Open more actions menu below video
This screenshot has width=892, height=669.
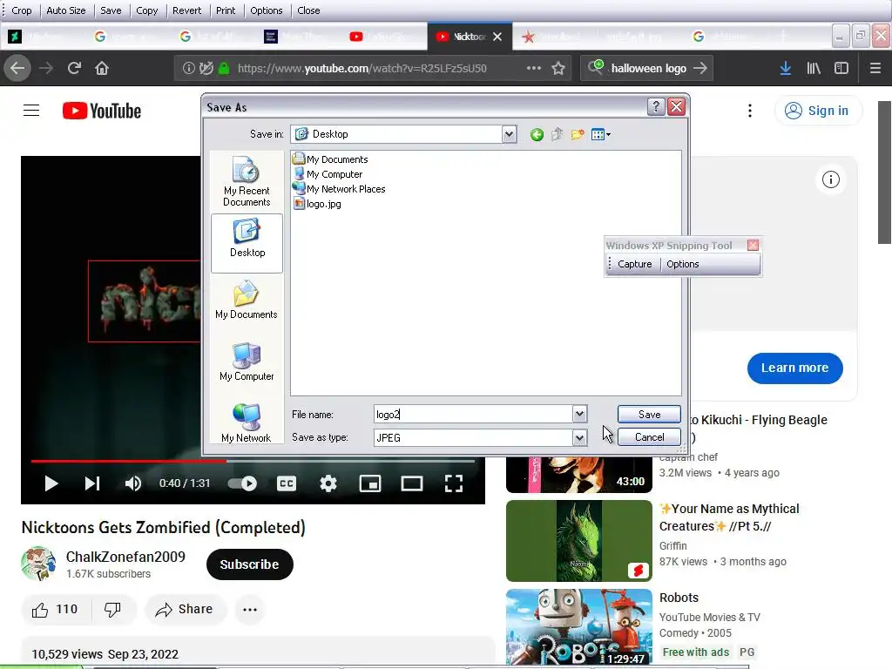250,609
